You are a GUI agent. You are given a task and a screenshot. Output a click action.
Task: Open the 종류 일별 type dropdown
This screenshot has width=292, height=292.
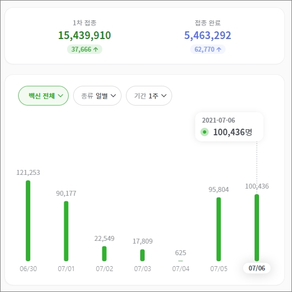click(97, 96)
